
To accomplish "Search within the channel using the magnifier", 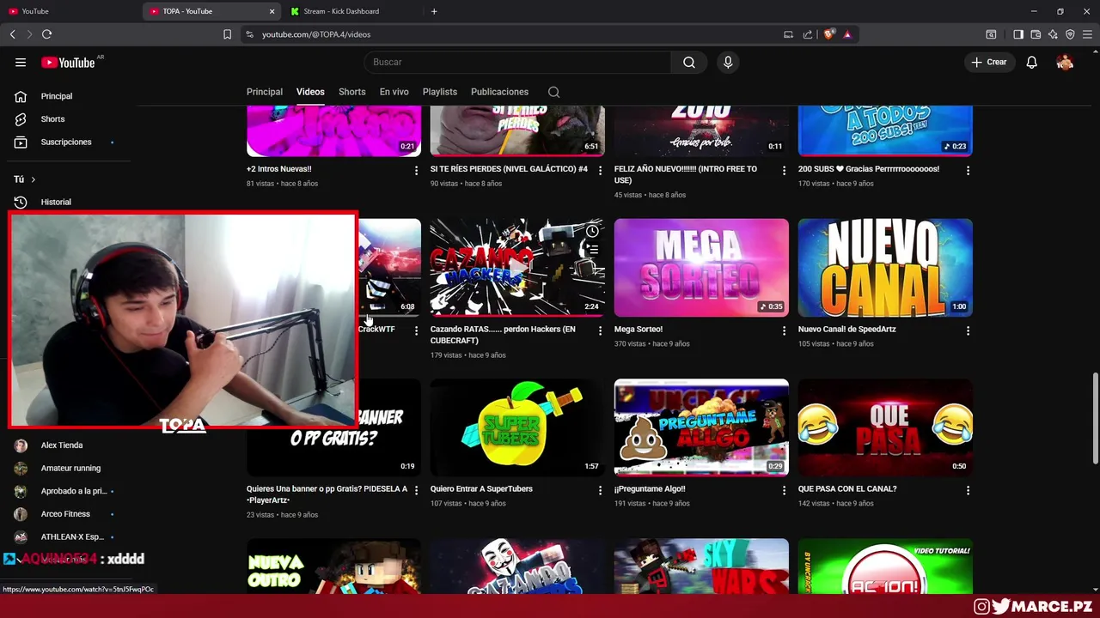I will 554,92.
